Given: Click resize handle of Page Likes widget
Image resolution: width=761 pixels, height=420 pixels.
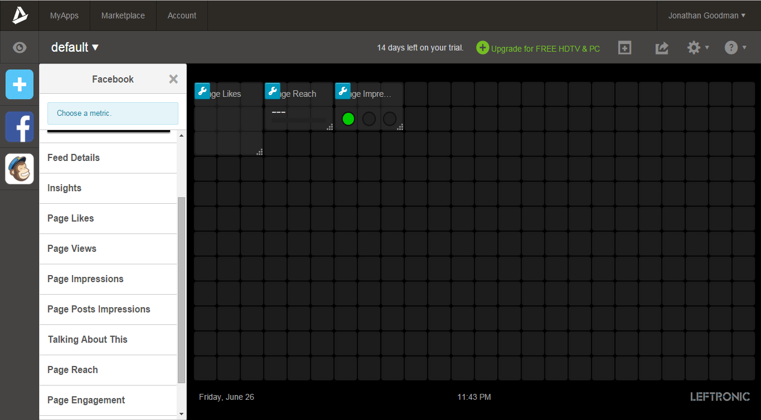Looking at the screenshot, I should click(260, 152).
